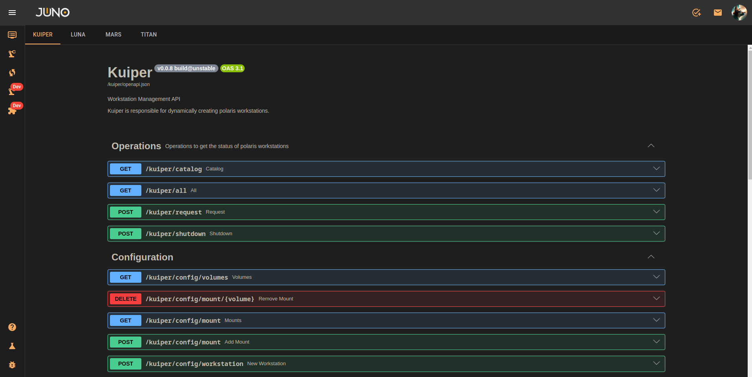Click the circular sync arrows sidebar icon
Image resolution: width=752 pixels, height=377 pixels.
(12, 73)
